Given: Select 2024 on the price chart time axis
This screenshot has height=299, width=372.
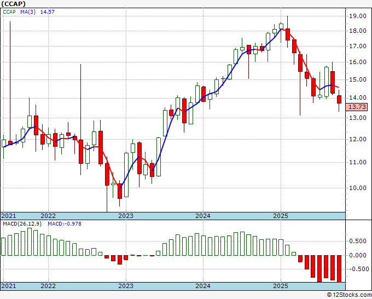Looking at the screenshot, I should (x=203, y=216).
